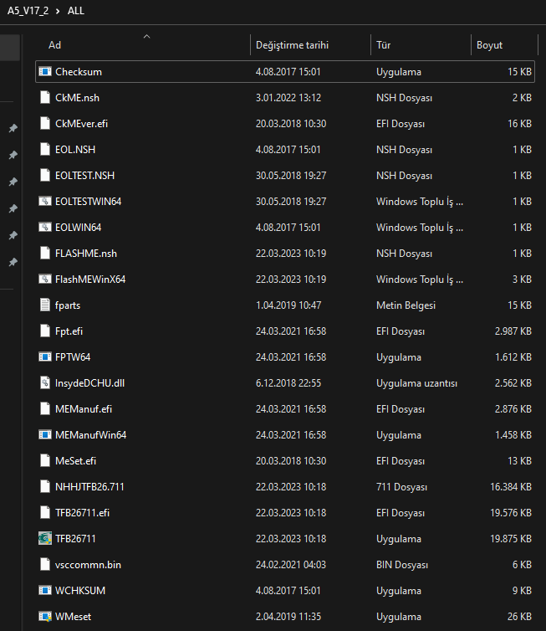Click the vsccommn.bin file name

[88, 565]
